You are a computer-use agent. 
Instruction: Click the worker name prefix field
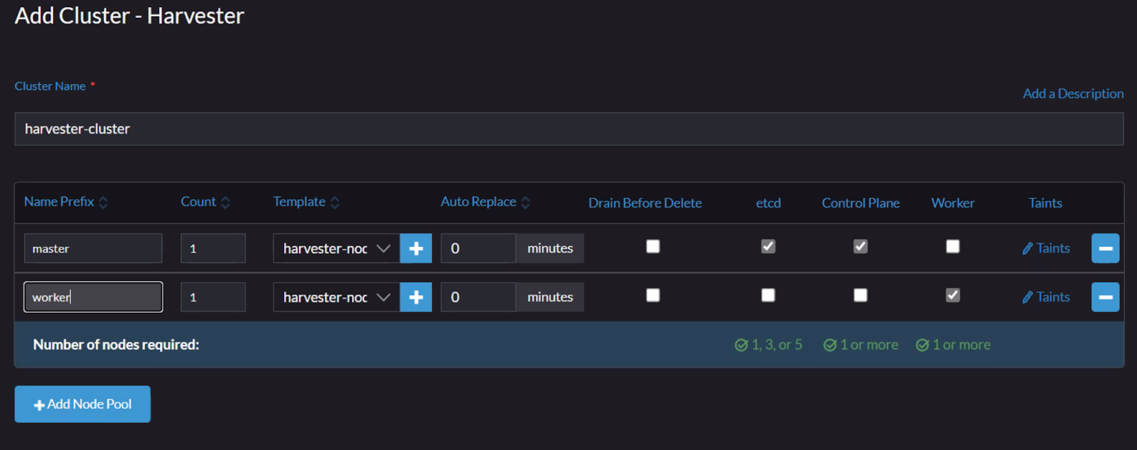pos(93,297)
